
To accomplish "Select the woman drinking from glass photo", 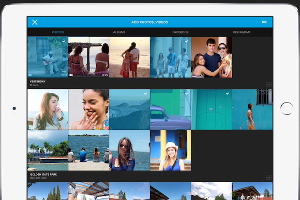I will pos(48,109).
